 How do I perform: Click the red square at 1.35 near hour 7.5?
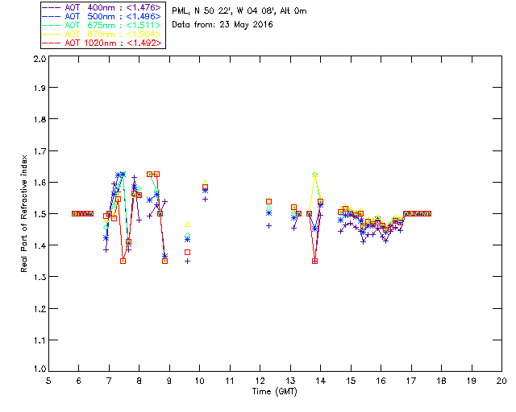(123, 262)
